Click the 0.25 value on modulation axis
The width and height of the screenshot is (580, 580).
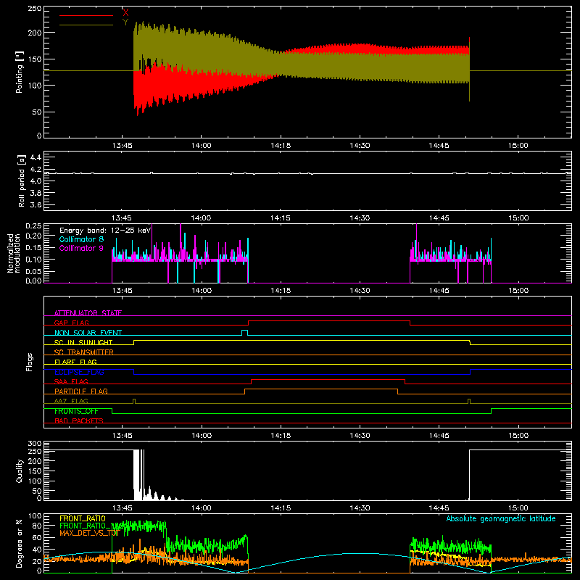[x=33, y=226]
